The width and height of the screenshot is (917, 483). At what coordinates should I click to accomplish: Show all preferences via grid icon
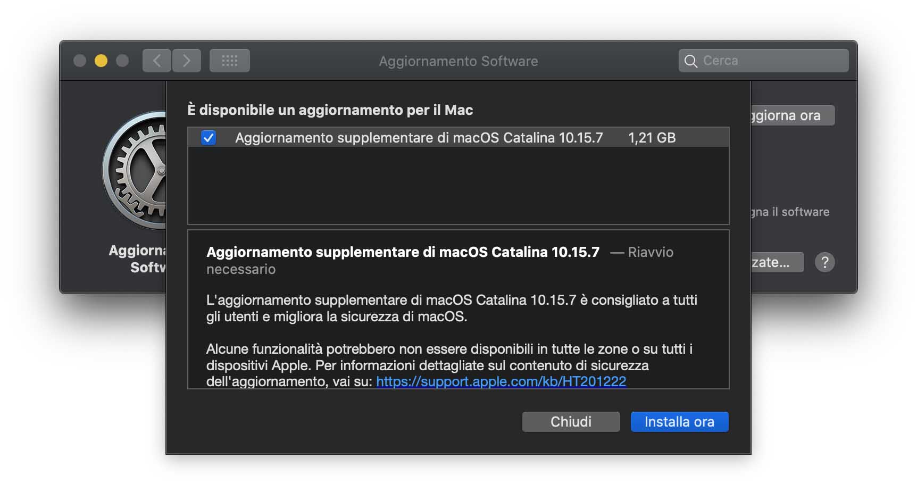229,61
